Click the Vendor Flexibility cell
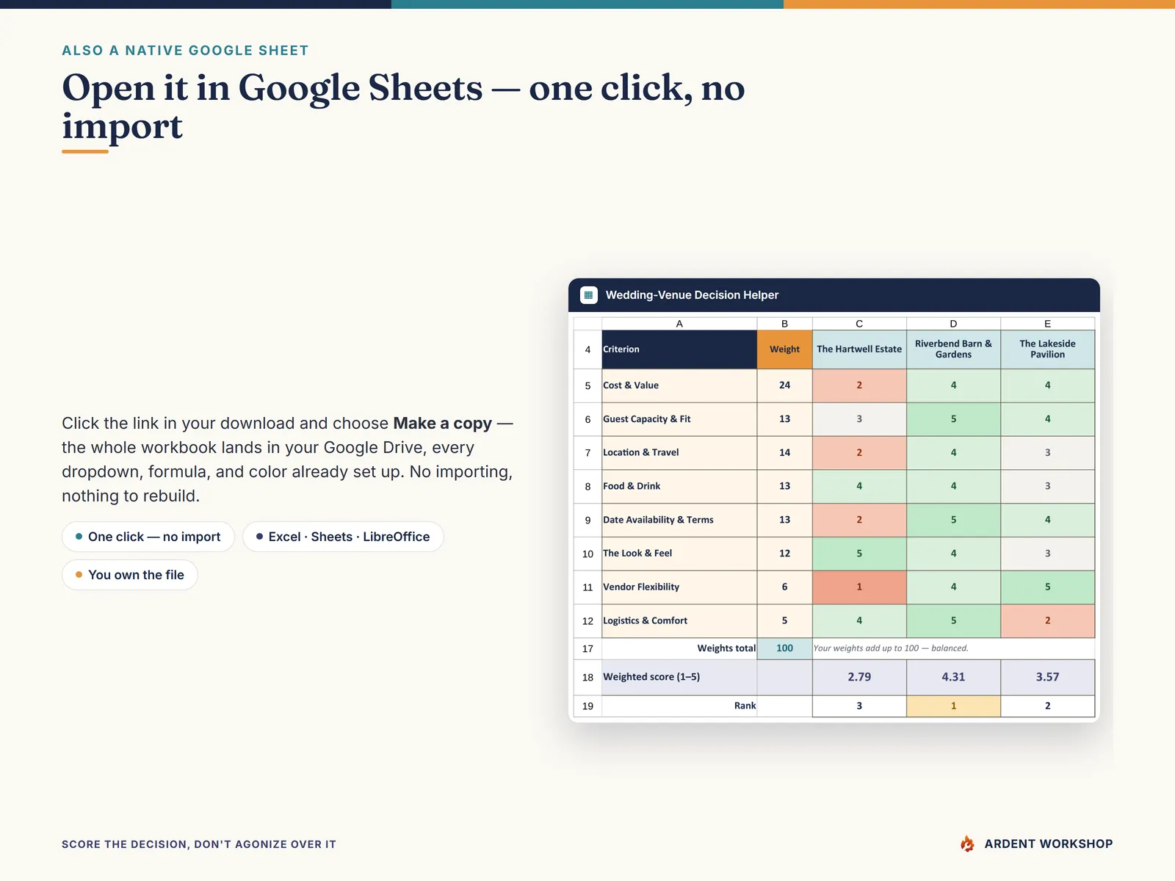Viewport: 1175px width, 881px height. click(679, 587)
